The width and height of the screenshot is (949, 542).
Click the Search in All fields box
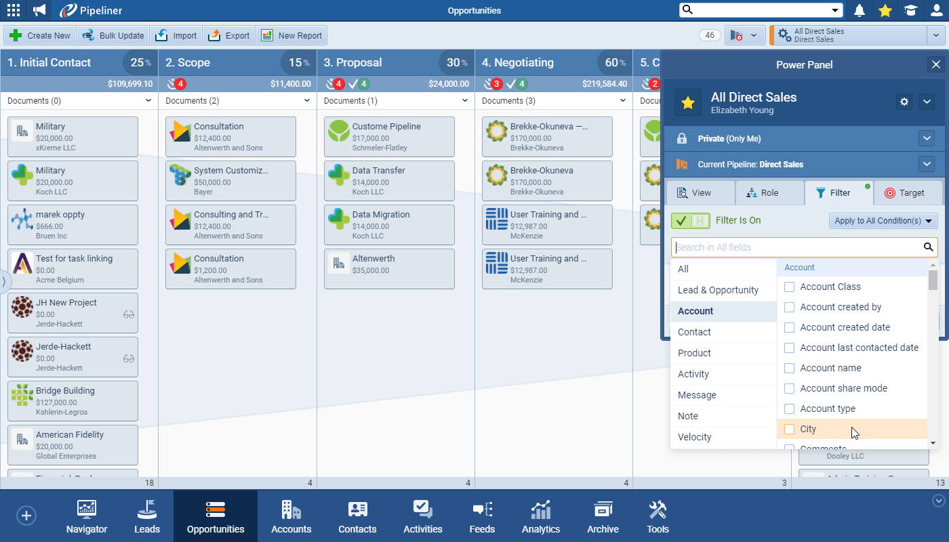click(796, 247)
